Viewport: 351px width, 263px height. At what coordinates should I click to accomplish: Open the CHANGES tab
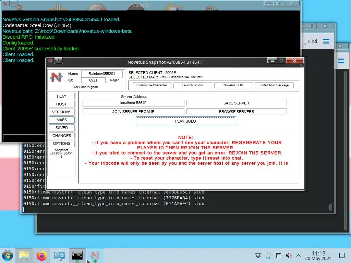tap(62, 136)
